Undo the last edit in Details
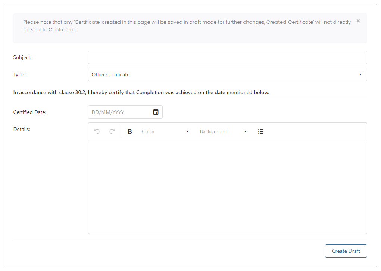Image resolution: width=381 pixels, height=271 pixels. point(97,131)
